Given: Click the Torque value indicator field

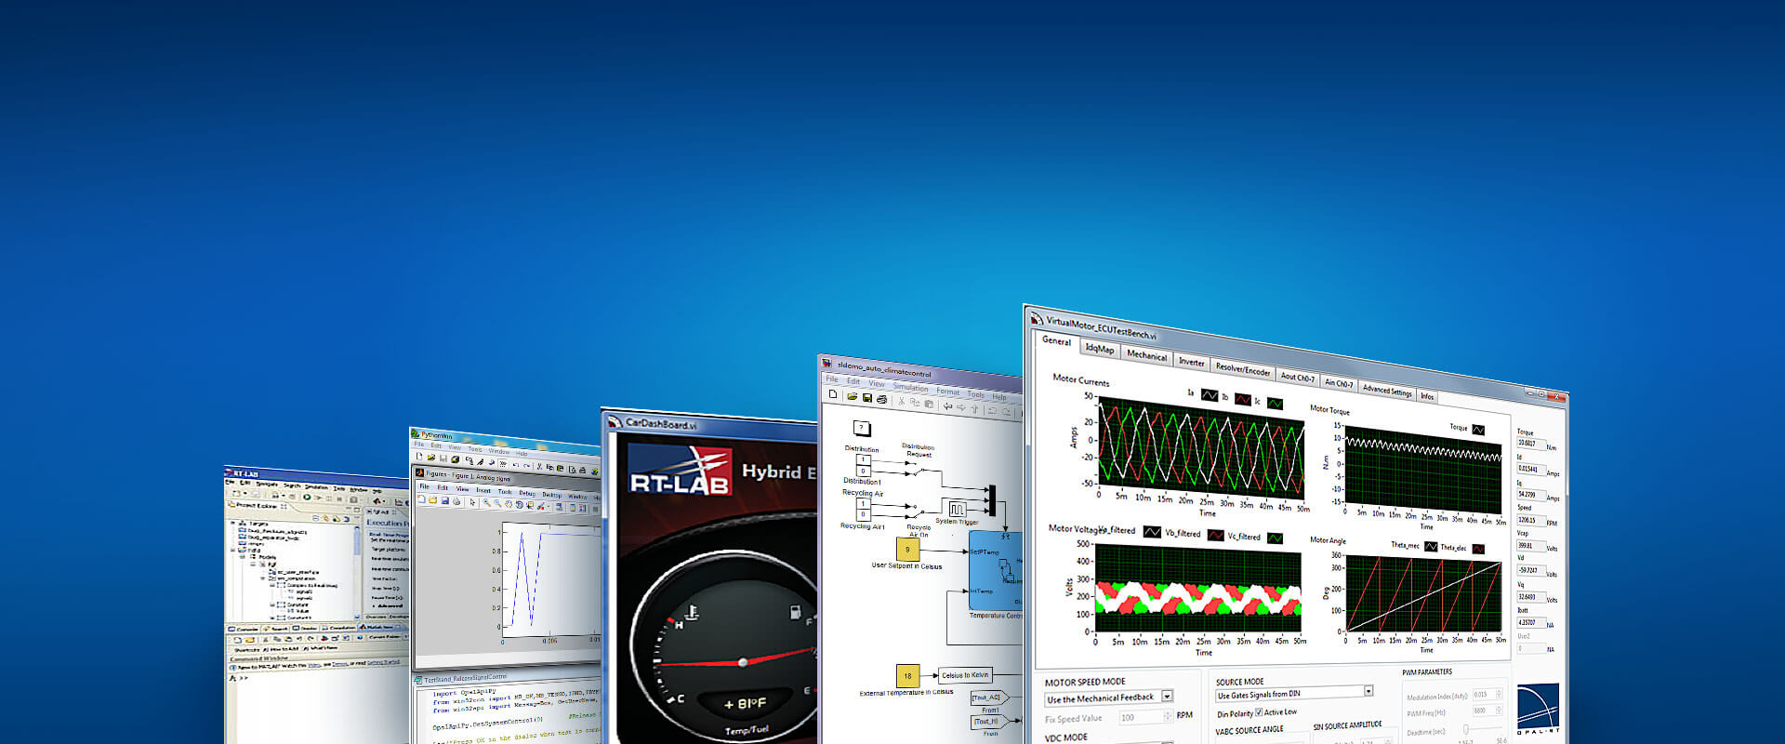Looking at the screenshot, I should click(x=1531, y=444).
